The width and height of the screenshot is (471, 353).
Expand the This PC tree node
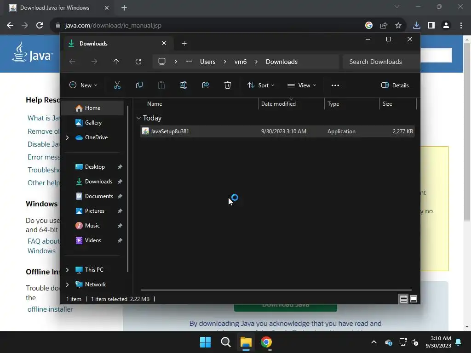(67, 270)
